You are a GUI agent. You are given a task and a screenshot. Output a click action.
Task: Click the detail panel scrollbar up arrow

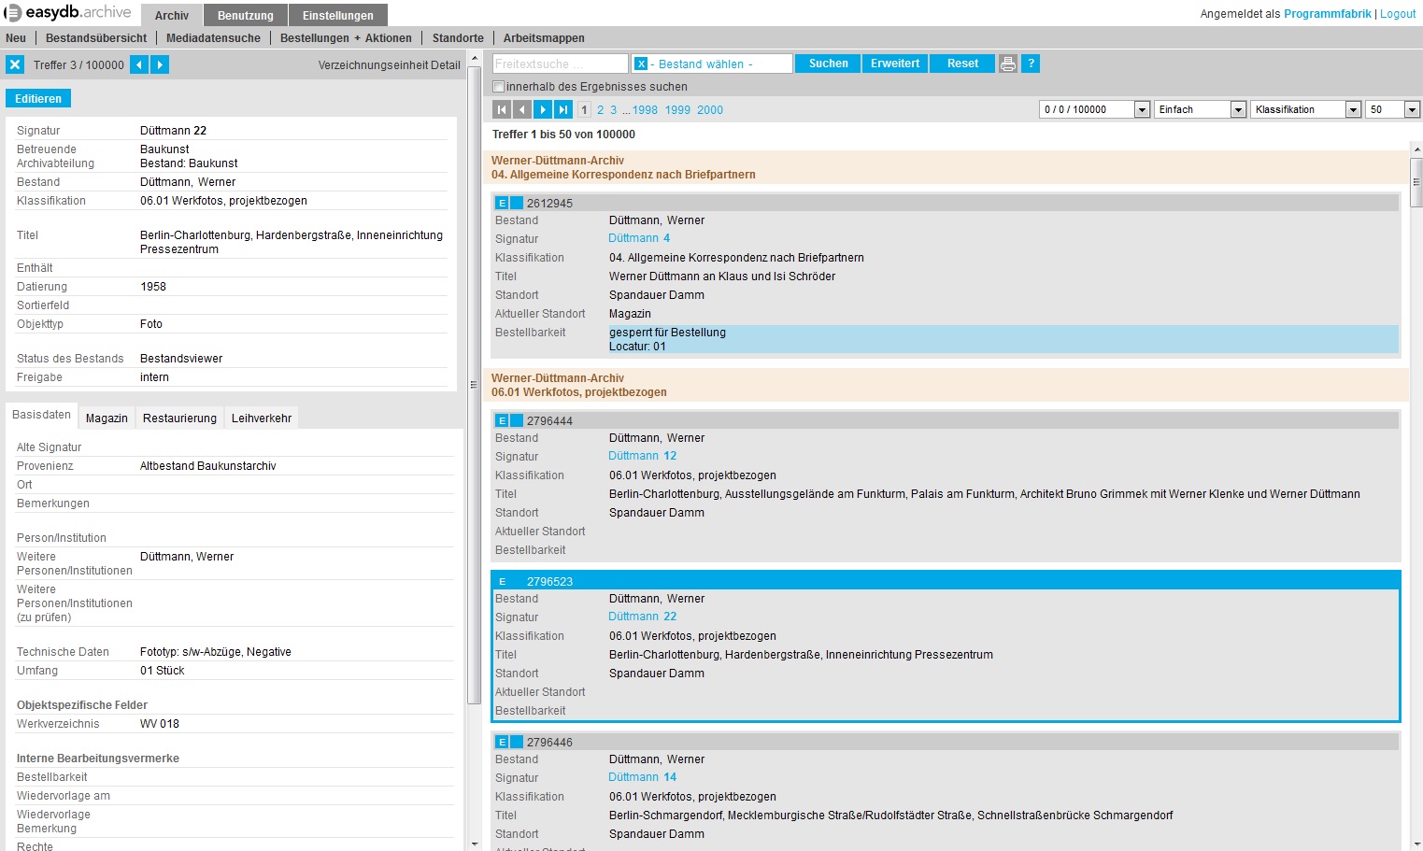point(474,59)
